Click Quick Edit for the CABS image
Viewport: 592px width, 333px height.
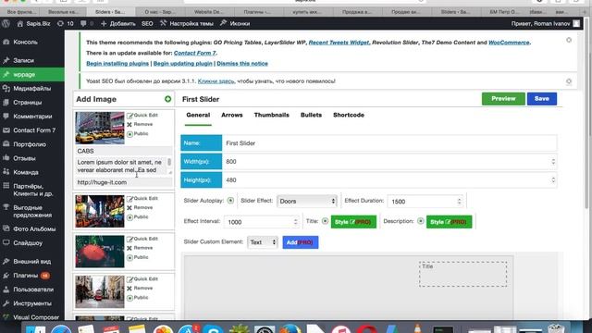click(x=142, y=115)
